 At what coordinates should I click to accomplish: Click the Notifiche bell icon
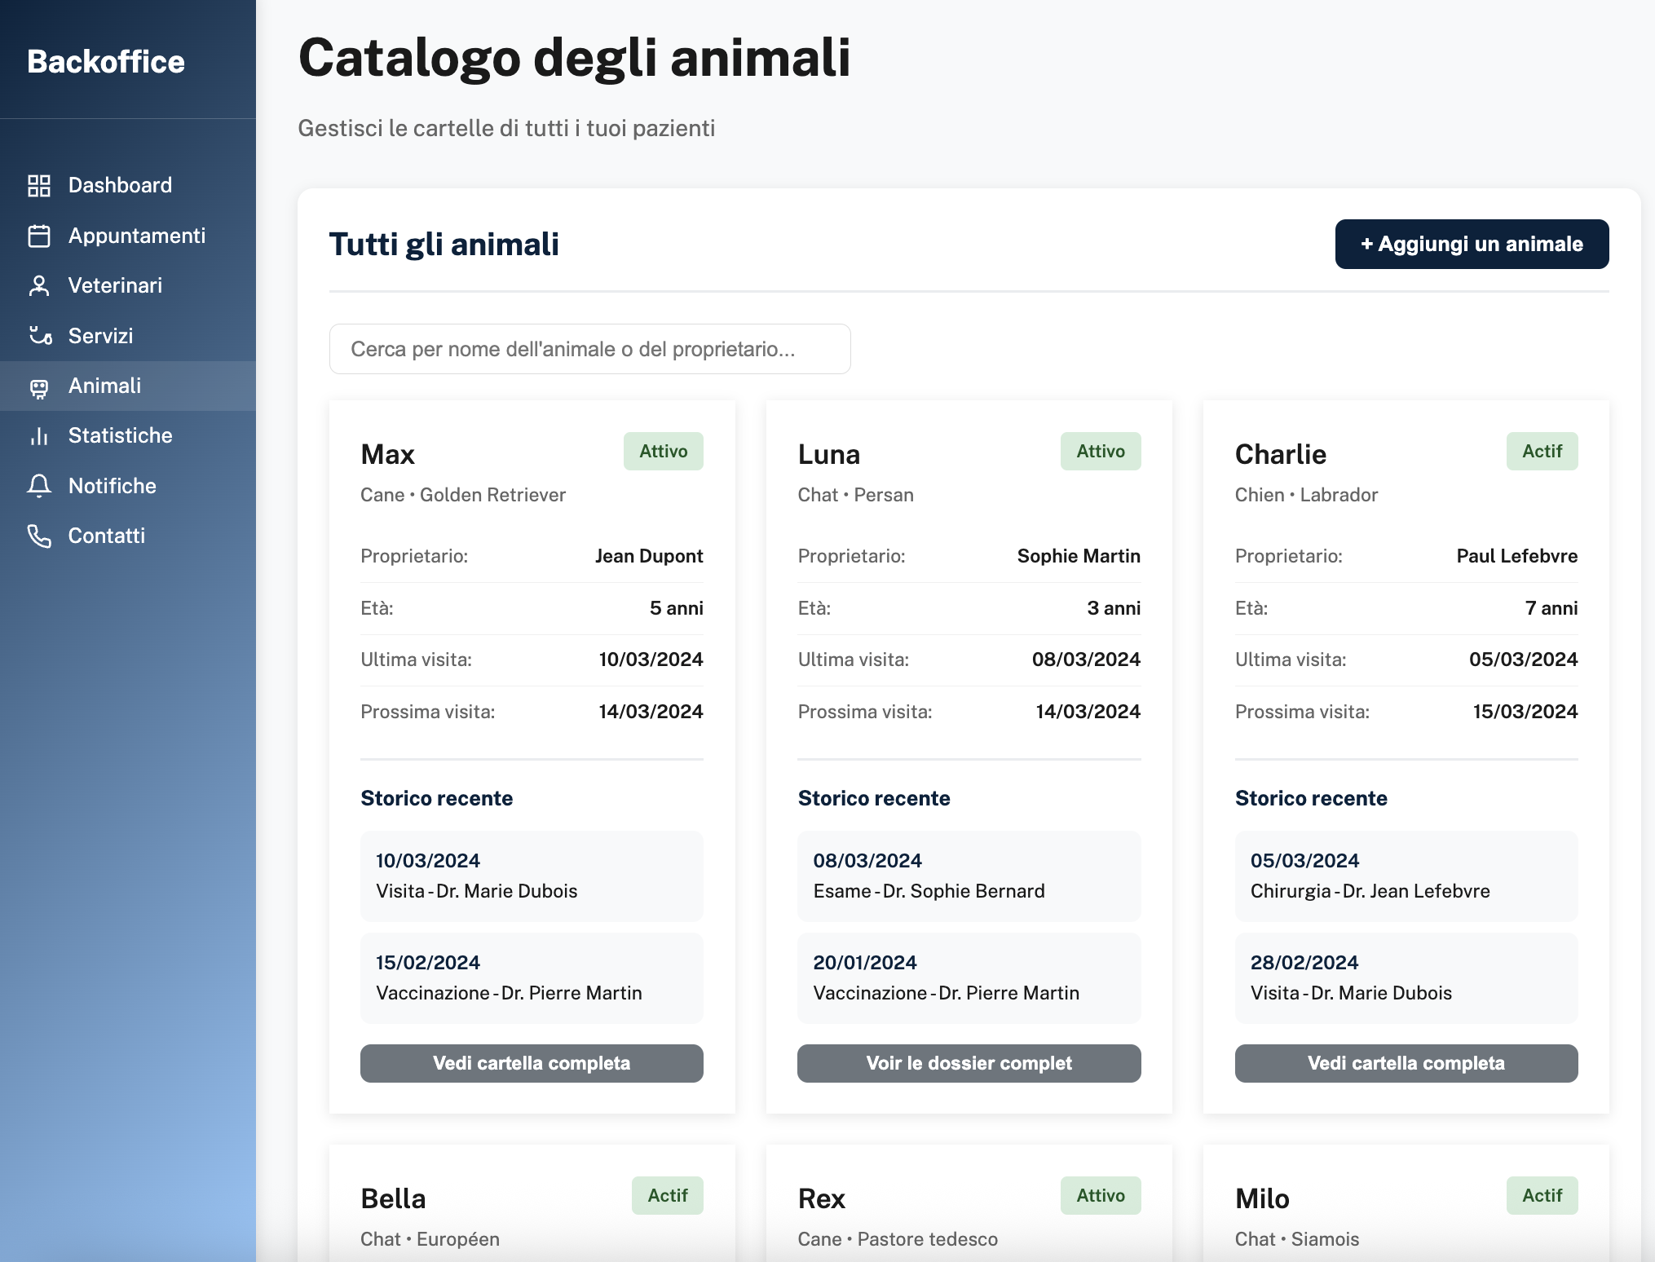[39, 486]
